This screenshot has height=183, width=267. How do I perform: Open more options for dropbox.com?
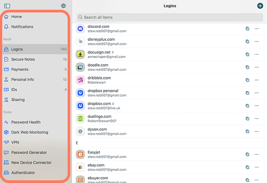click(257, 106)
